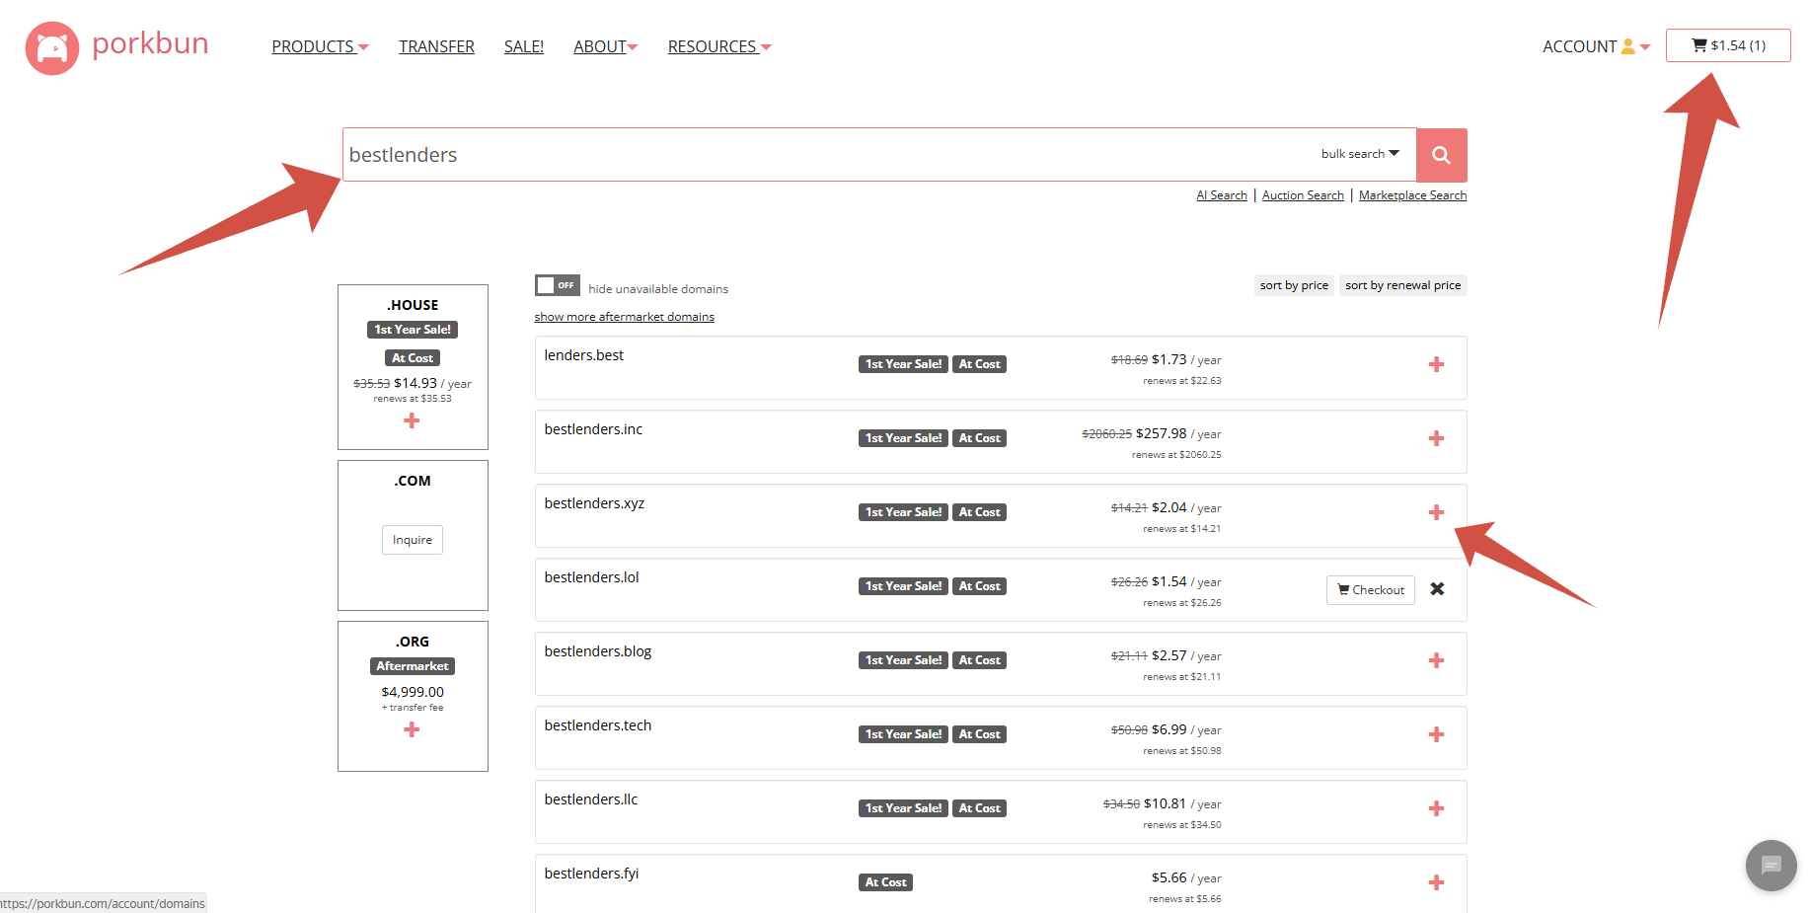1810x913 pixels.
Task: Toggle hide unavailable domains switch
Action: (557, 285)
